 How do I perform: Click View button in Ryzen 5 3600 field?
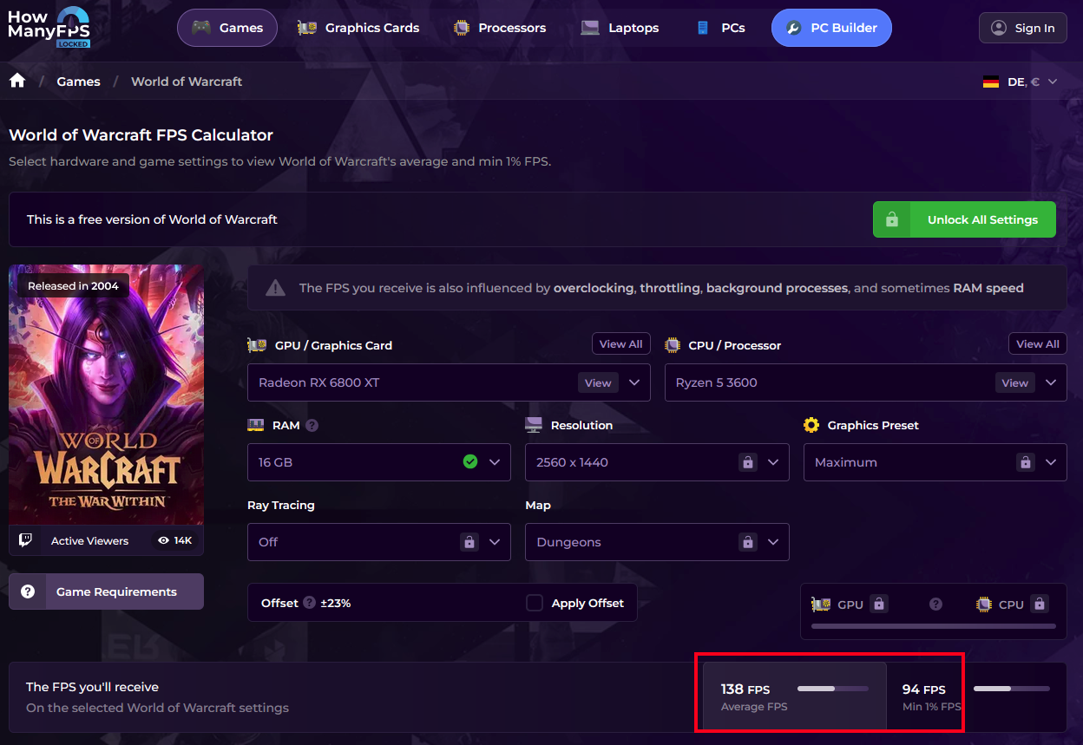(1014, 382)
